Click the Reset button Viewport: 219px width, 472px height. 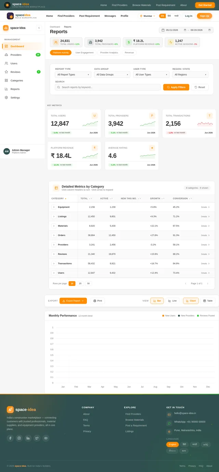click(x=200, y=87)
